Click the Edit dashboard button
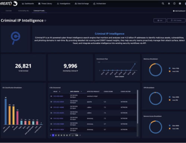The height and width of the screenshot is (143, 186). 160,20
